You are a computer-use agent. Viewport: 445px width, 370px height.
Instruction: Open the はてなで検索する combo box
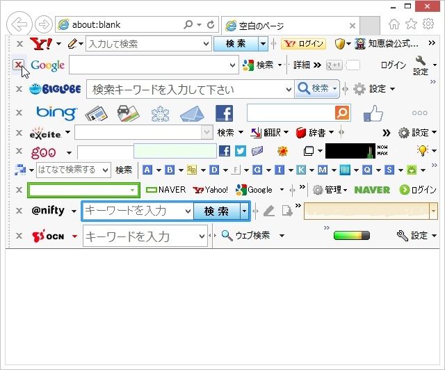click(74, 170)
